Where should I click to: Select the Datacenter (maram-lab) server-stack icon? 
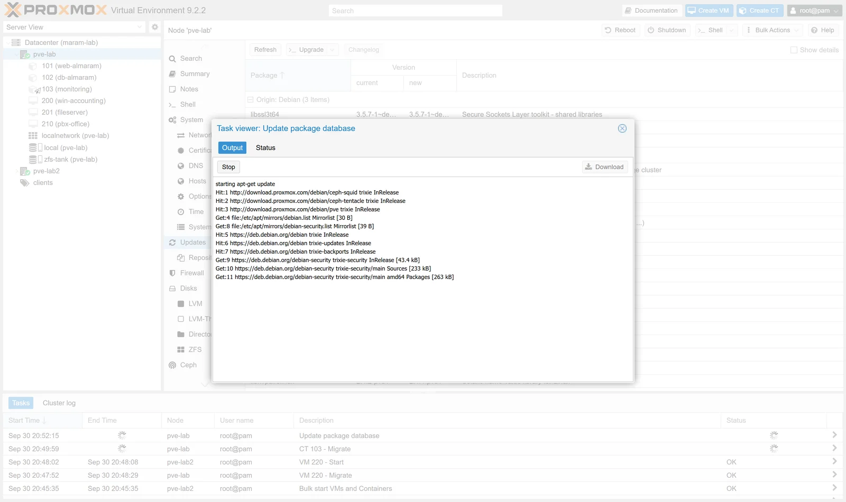[x=16, y=43]
